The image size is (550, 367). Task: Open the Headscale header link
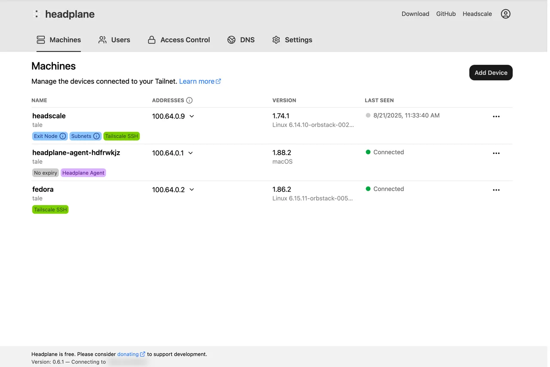pos(477,14)
